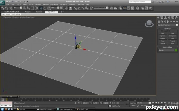Screen dimensions: 179x111
Task: Open the Rendering menu
Action: coord(64,4)
